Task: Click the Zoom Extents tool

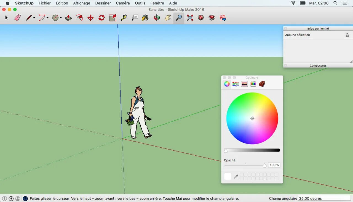Action: coord(190,18)
